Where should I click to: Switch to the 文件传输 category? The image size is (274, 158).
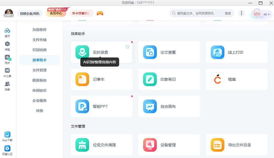point(40,40)
